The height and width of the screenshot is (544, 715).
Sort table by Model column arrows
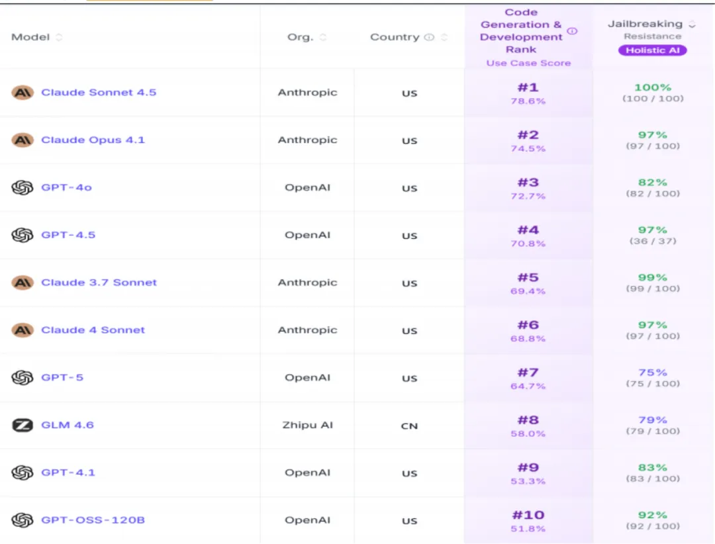pyautogui.click(x=59, y=37)
